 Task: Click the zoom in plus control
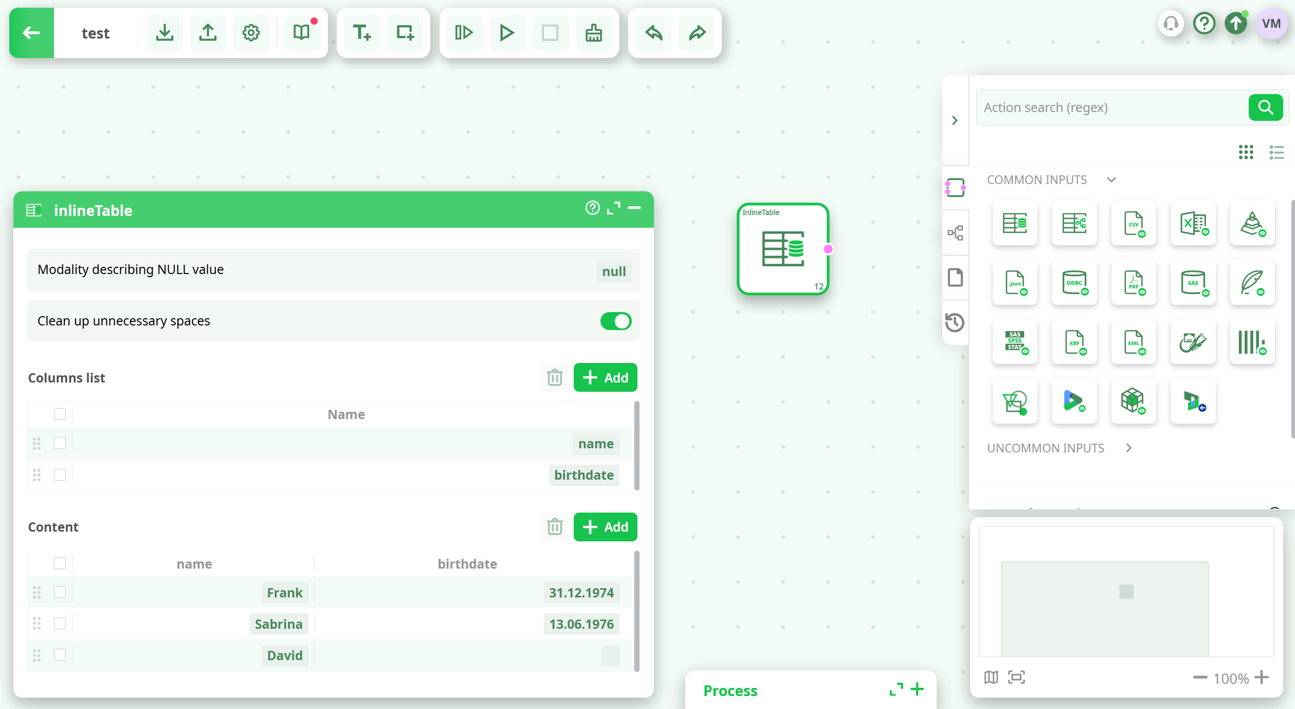tap(1262, 678)
